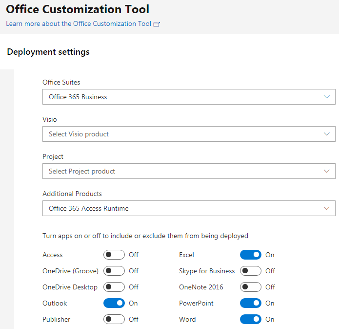Enable the Access app toggle
The image size is (339, 329).
114,255
